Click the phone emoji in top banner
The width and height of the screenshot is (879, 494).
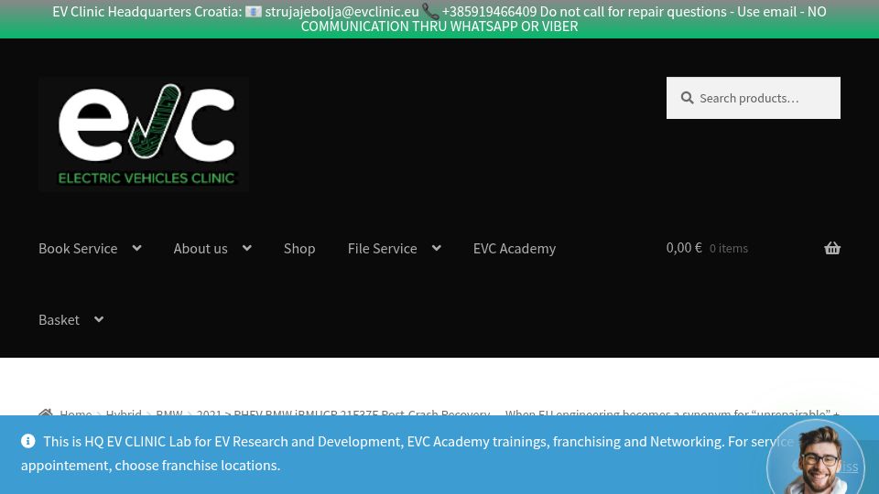click(x=430, y=11)
